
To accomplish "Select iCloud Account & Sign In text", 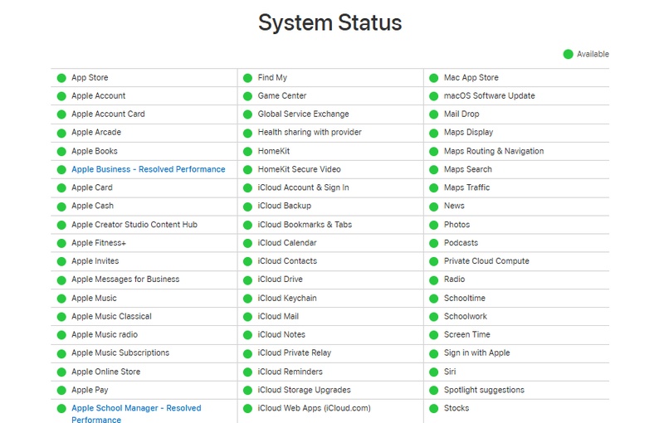I will [303, 187].
